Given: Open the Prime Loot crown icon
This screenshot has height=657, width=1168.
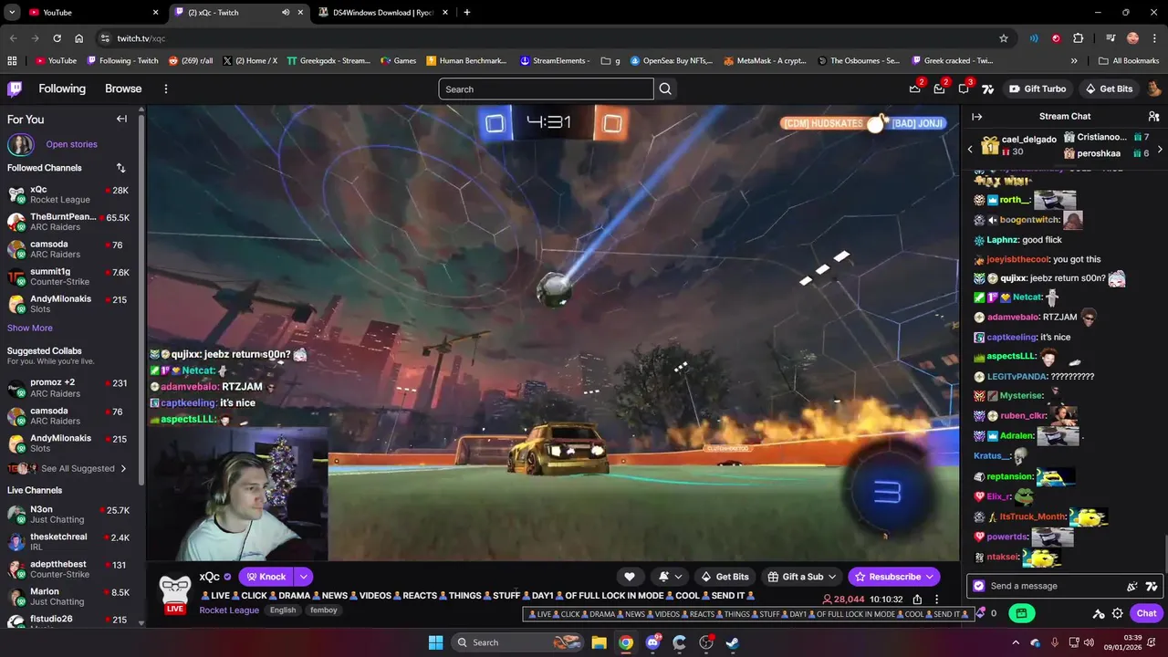Looking at the screenshot, I should click(915, 89).
